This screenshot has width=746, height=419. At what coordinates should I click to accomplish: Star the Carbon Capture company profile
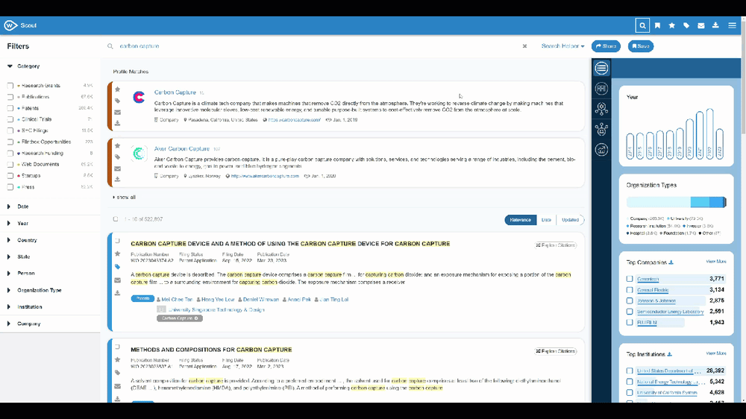[x=118, y=89]
